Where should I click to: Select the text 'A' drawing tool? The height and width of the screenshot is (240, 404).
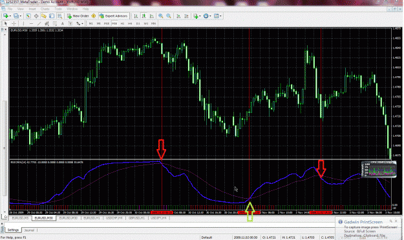62,24
